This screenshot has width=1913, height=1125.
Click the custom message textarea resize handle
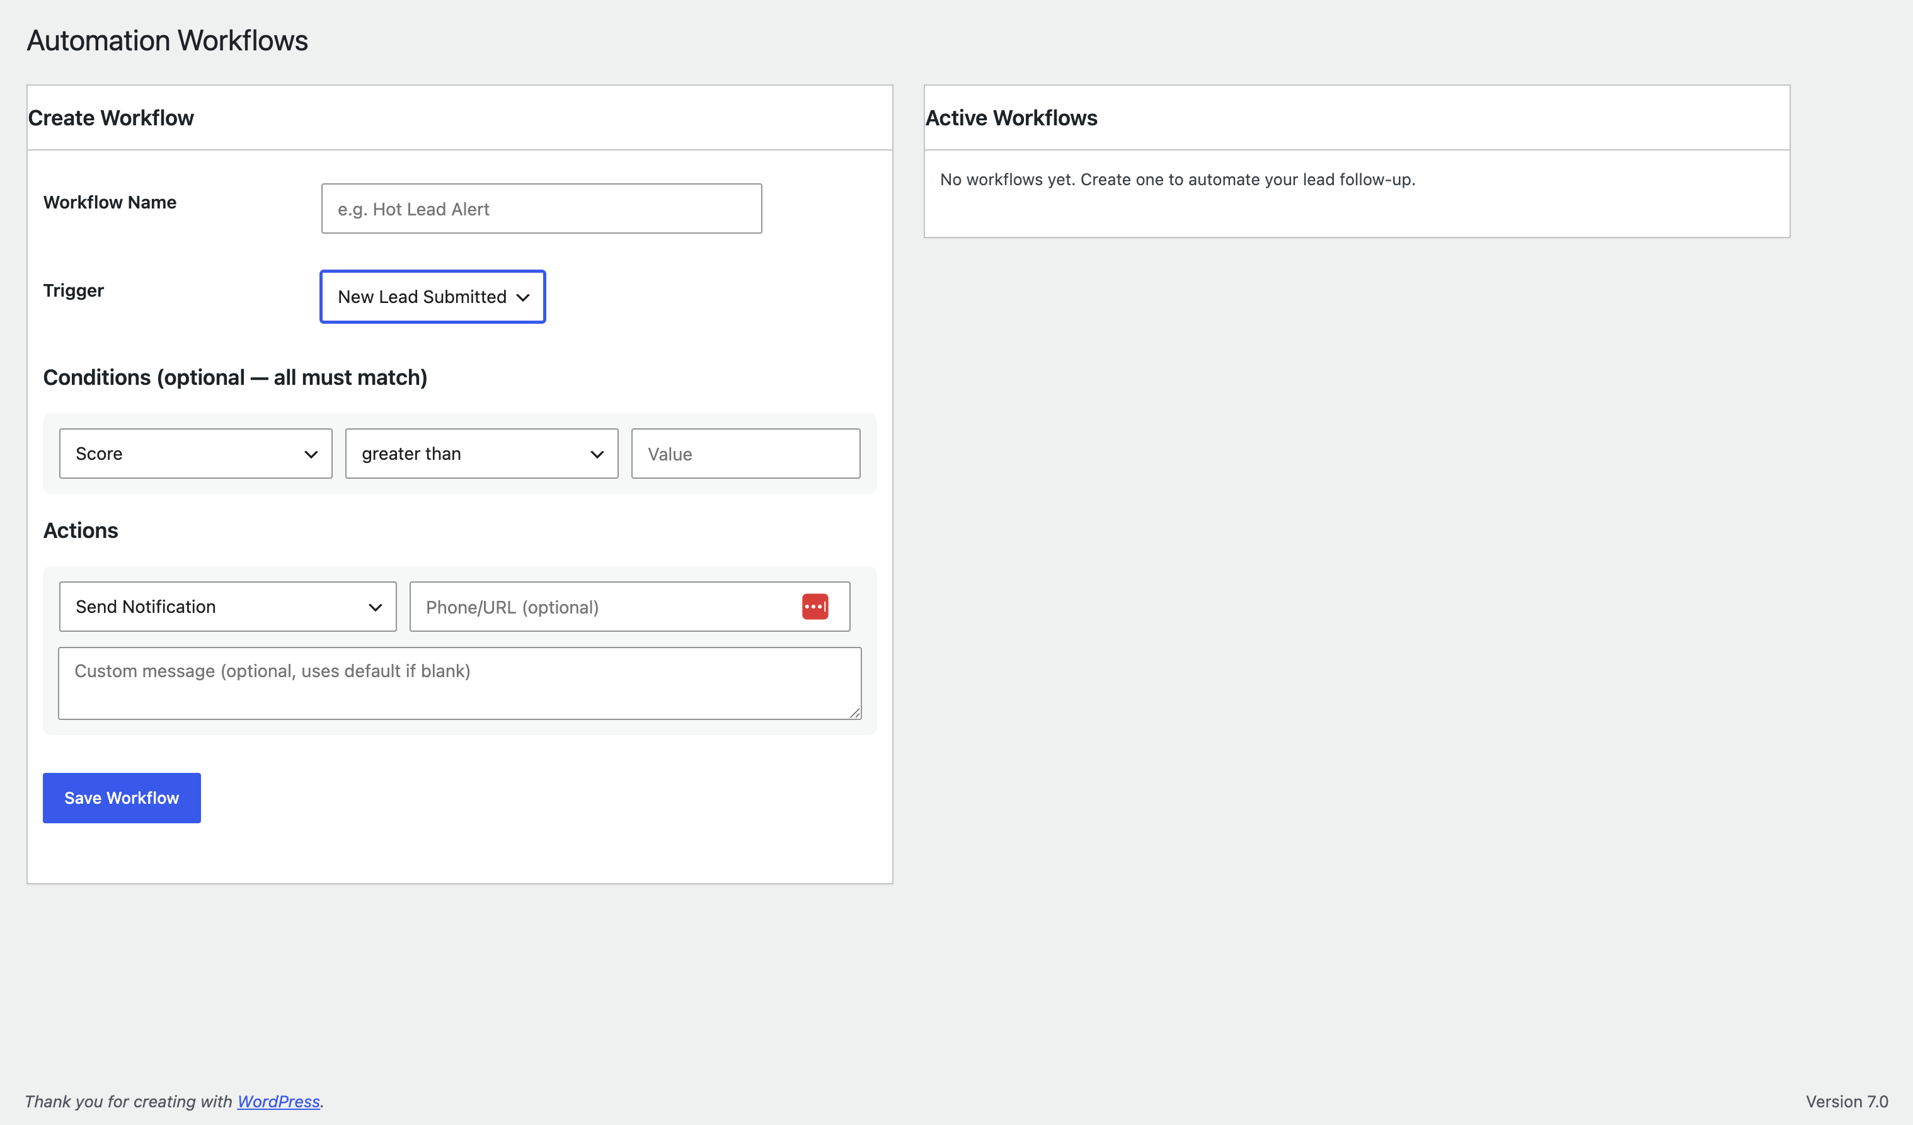[x=855, y=713]
